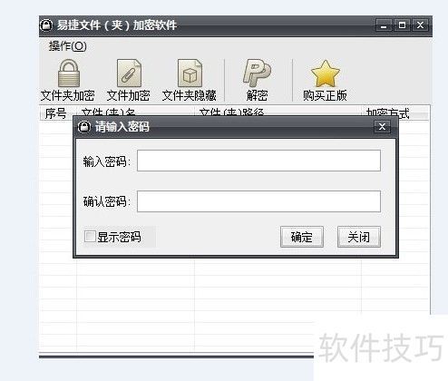This screenshot has width=448, height=381.
Task: Focus the 确认密码 text field
Action: [258, 201]
